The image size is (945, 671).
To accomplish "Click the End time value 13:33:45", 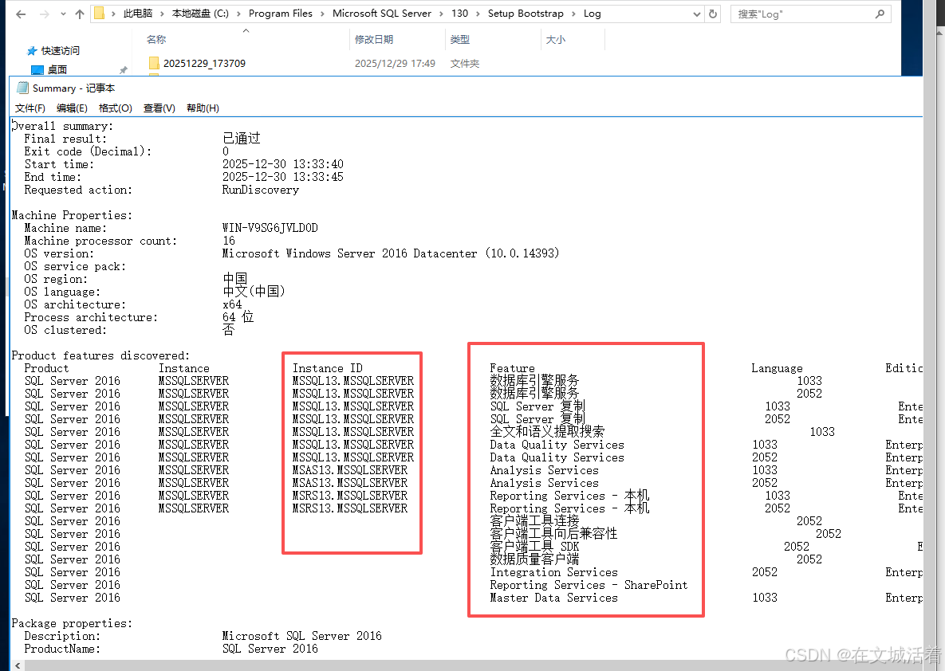I will [x=317, y=176].
